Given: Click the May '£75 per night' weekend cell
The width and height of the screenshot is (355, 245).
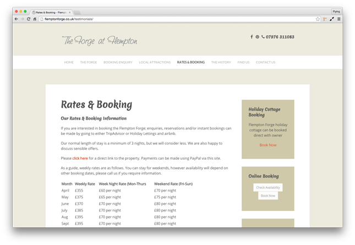Looking at the screenshot, I should tap(165, 197).
